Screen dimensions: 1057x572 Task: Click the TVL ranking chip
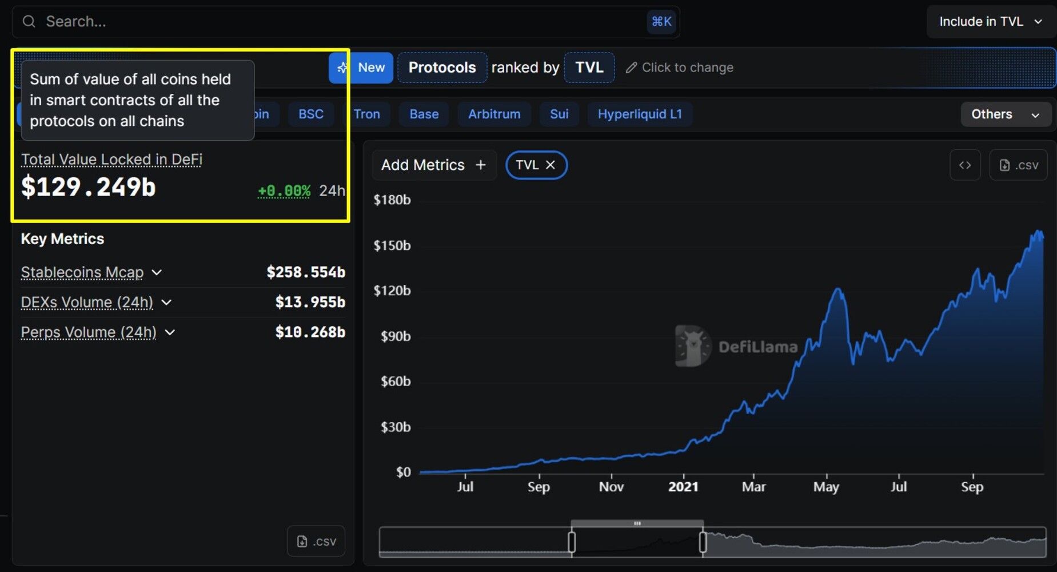click(589, 67)
